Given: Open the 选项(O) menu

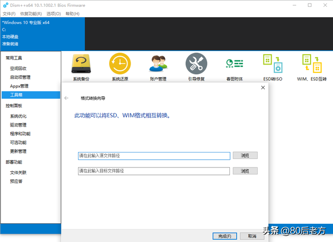Looking at the screenshot, I should (54, 14).
